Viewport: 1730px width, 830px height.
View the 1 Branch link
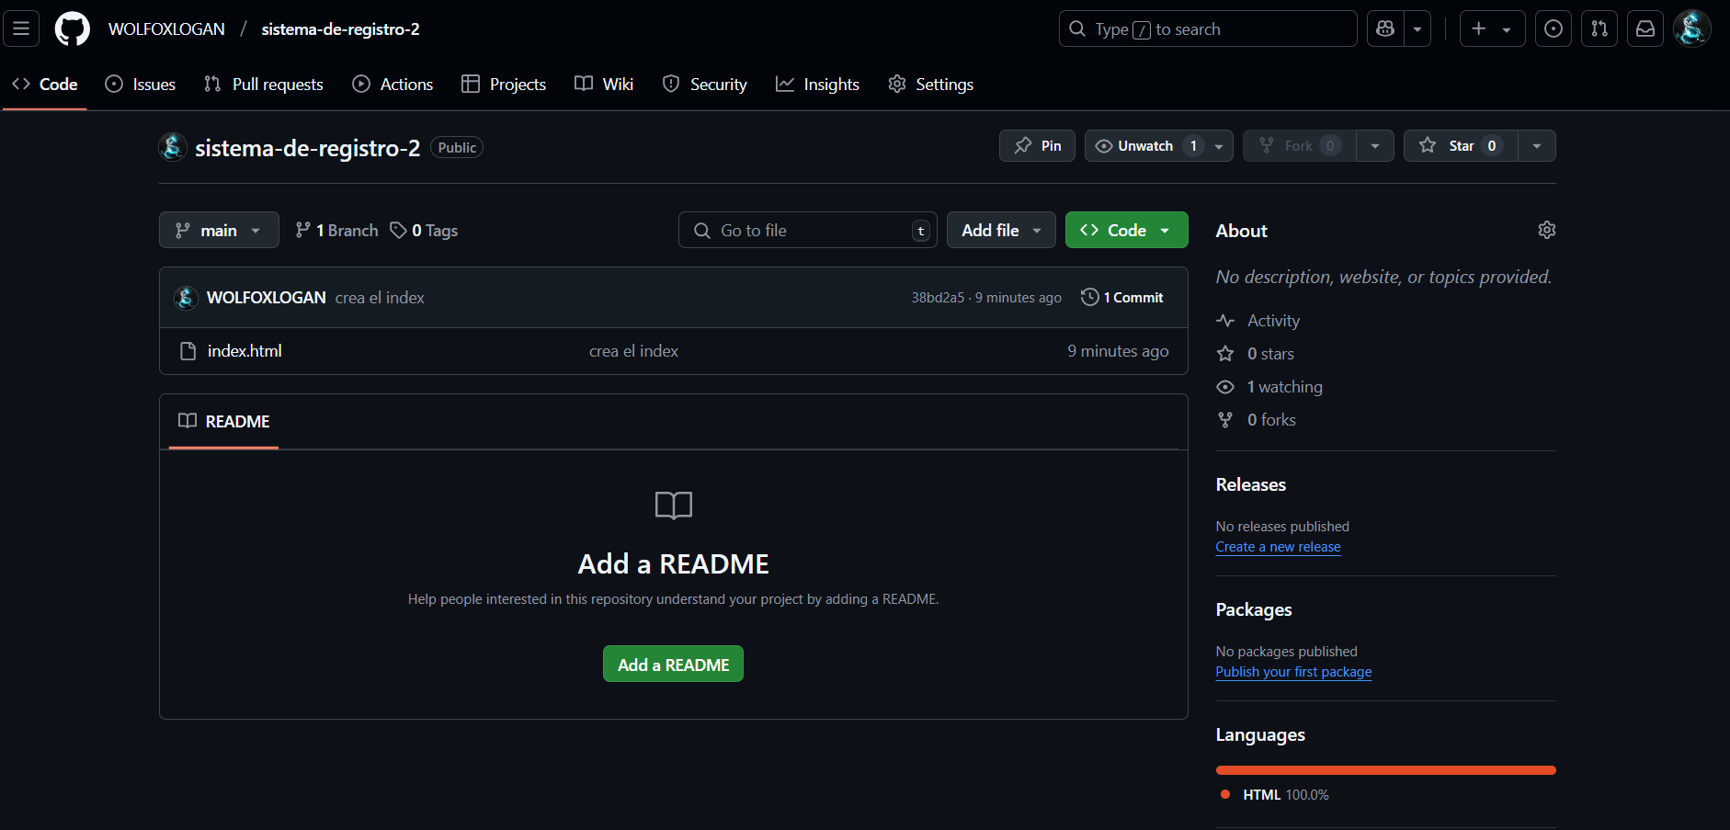pyautogui.click(x=336, y=230)
